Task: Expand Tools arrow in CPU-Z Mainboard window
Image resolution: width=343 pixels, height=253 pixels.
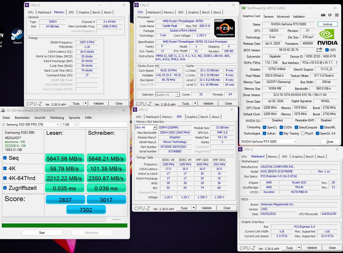Action: [x=299, y=248]
